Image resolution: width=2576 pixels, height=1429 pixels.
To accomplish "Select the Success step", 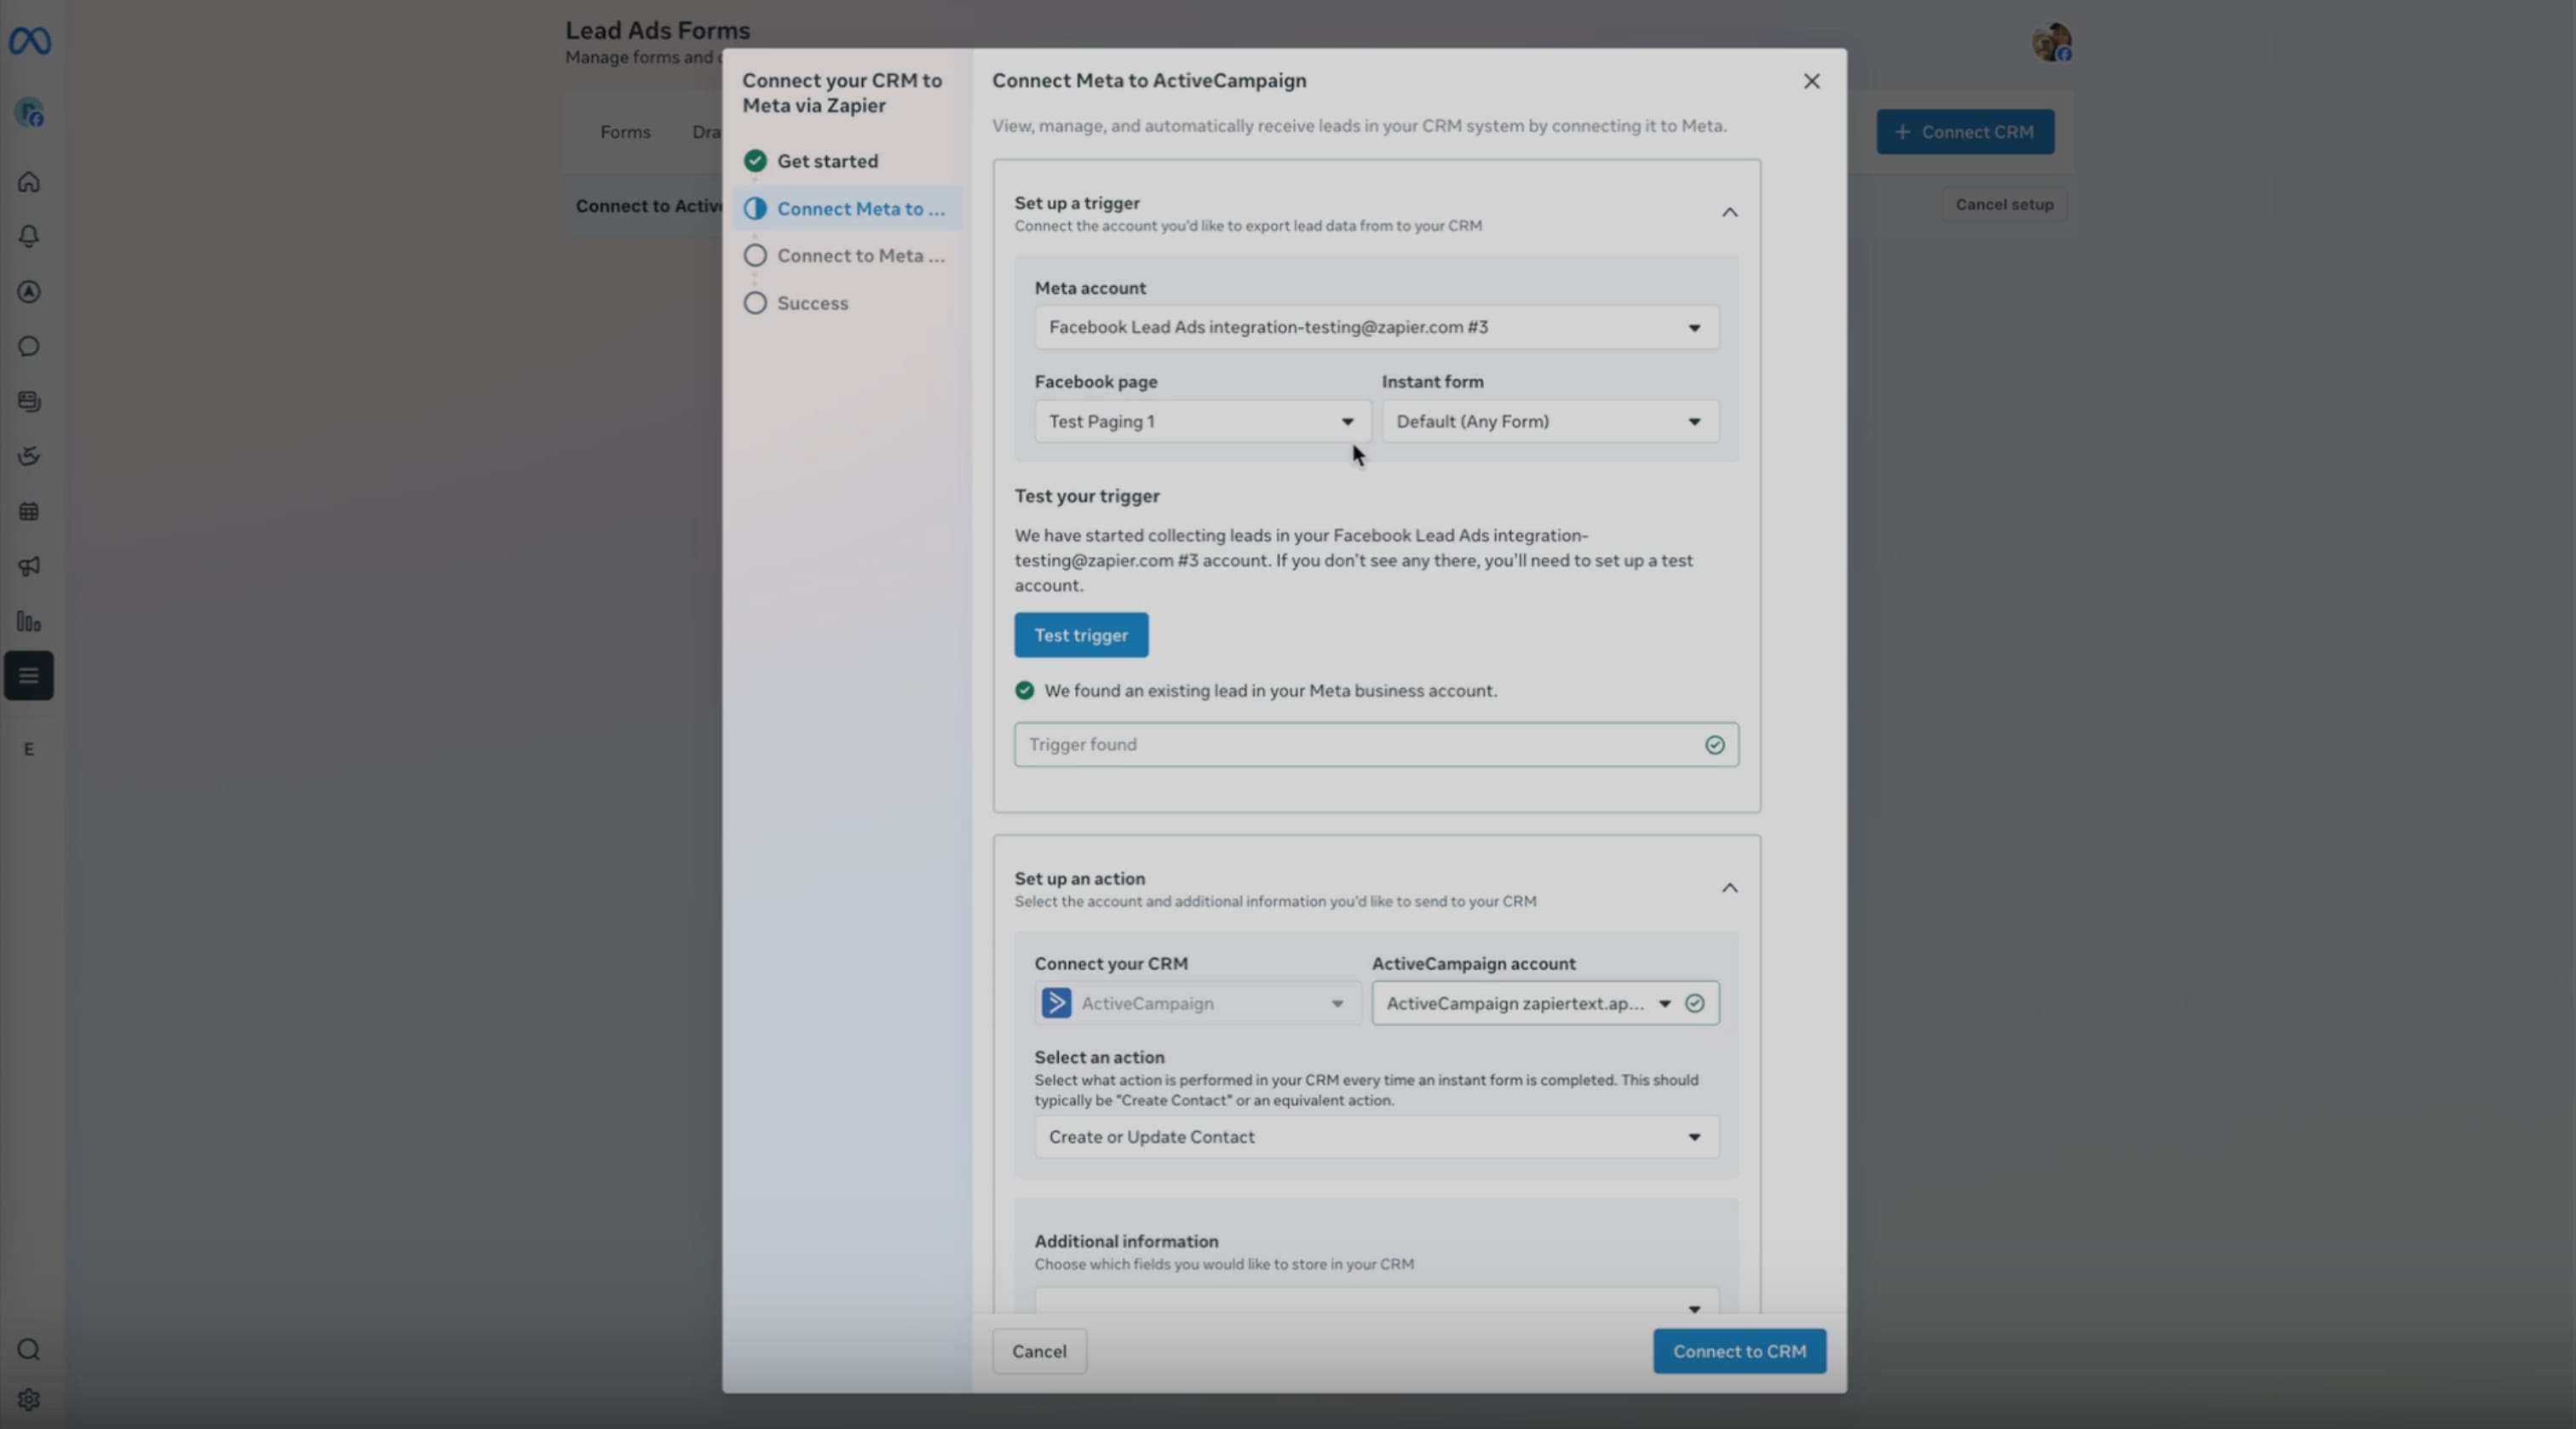I will (x=847, y=303).
